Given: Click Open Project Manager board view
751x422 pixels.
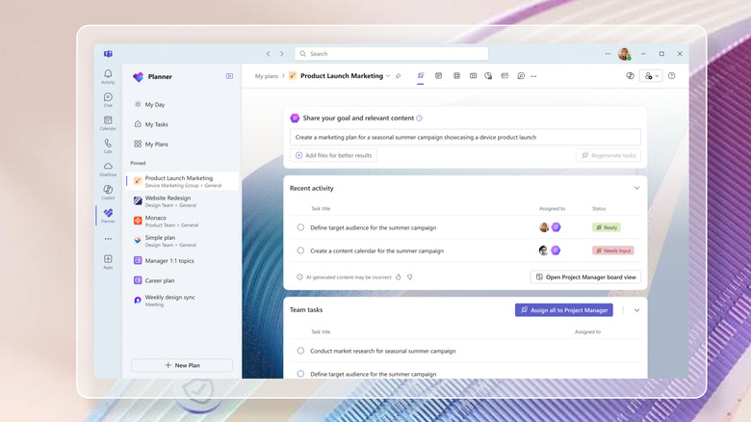Looking at the screenshot, I should (585, 277).
